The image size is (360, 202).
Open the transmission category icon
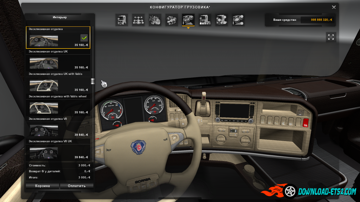tap(172, 20)
